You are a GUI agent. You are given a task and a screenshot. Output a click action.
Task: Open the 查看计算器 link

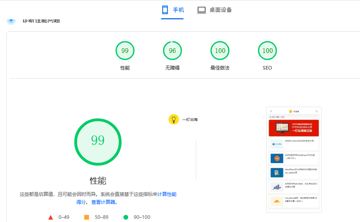[104, 202]
